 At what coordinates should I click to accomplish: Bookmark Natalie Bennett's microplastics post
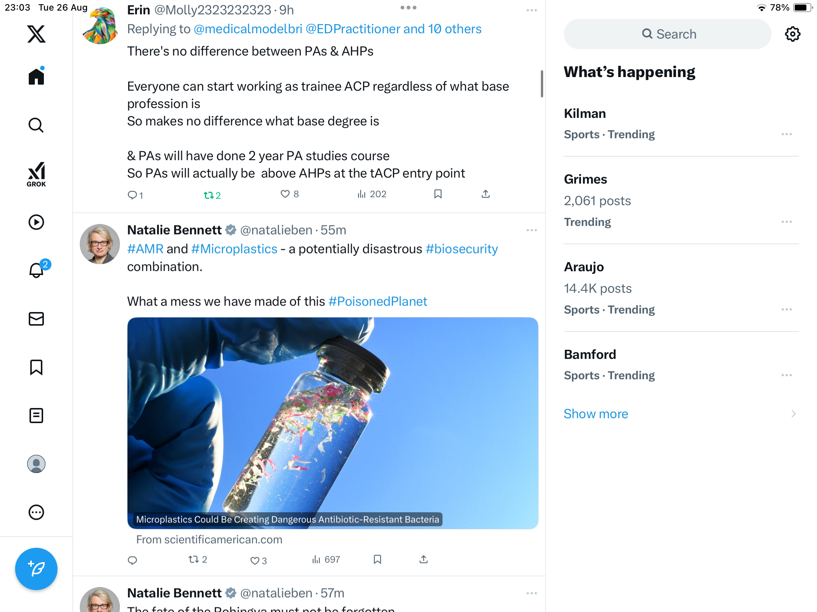tap(377, 559)
